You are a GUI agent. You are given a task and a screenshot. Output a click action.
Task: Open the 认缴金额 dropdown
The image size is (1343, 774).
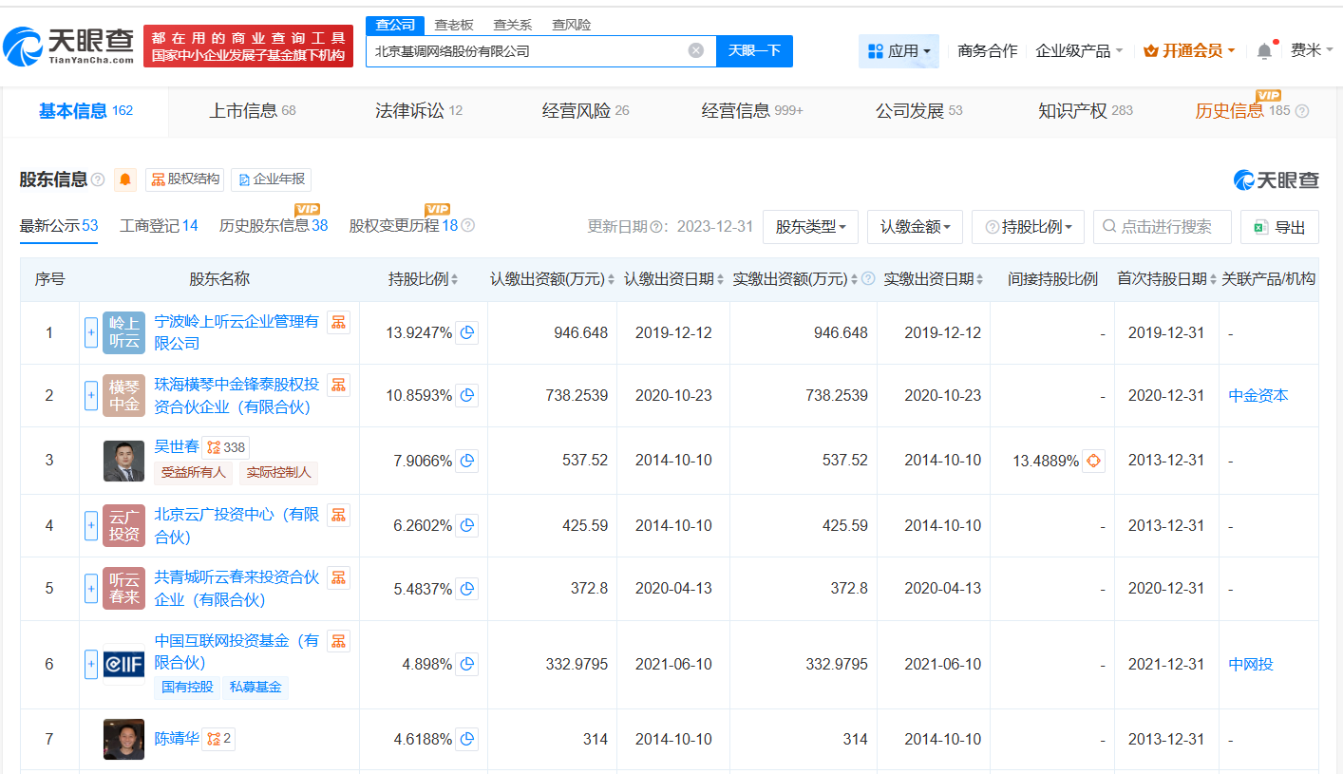point(915,226)
